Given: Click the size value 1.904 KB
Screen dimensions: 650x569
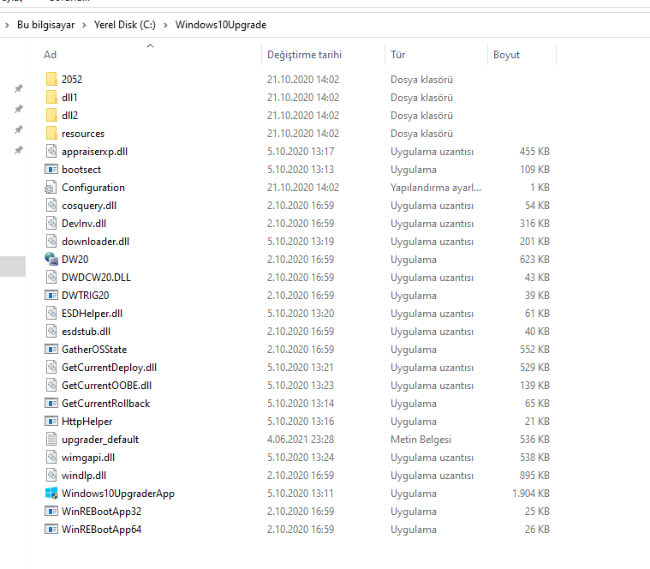Looking at the screenshot, I should 531,493.
